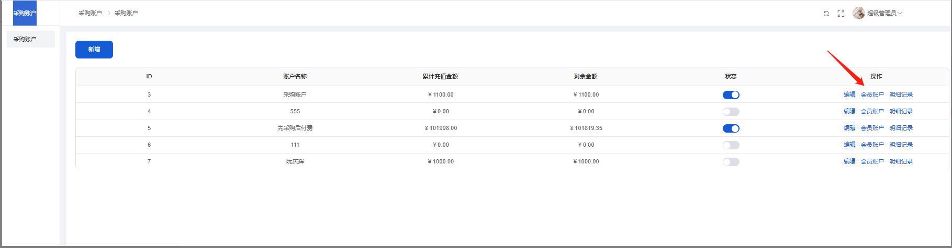Edit the account with ID 3
The height and width of the screenshot is (248, 952).
[849, 95]
